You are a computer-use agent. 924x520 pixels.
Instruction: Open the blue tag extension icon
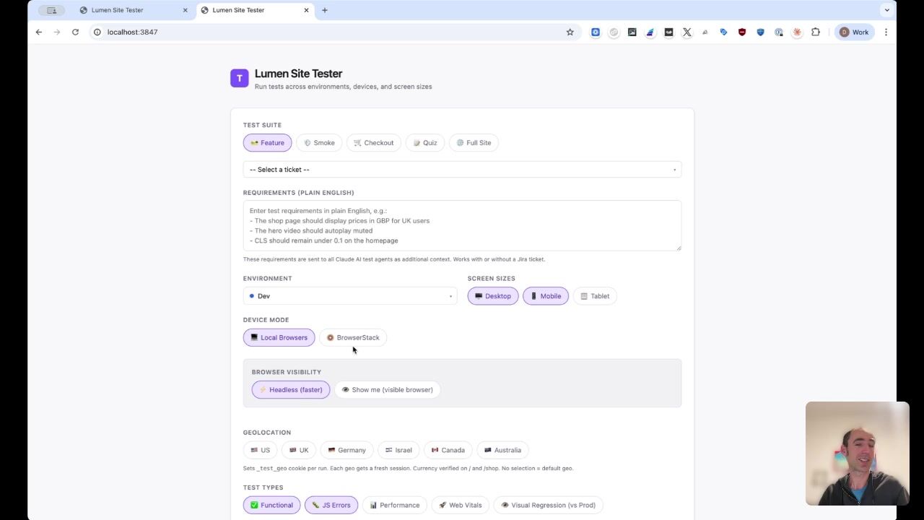coord(723,32)
